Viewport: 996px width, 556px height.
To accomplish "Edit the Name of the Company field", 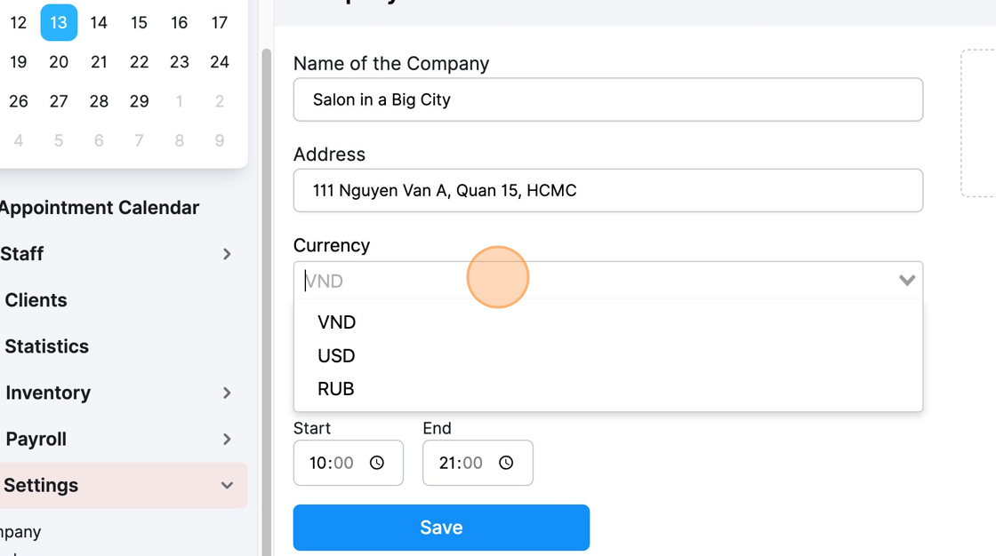I will 608,99.
